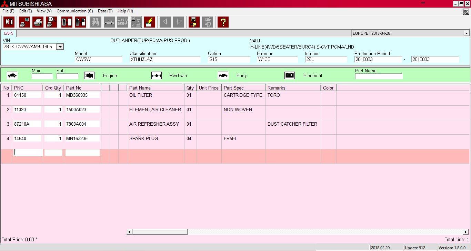Click the Production Period end field

(435, 59)
